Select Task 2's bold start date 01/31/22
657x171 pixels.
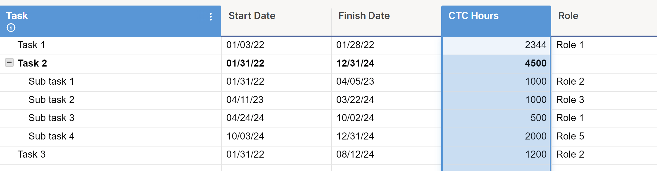(x=246, y=63)
